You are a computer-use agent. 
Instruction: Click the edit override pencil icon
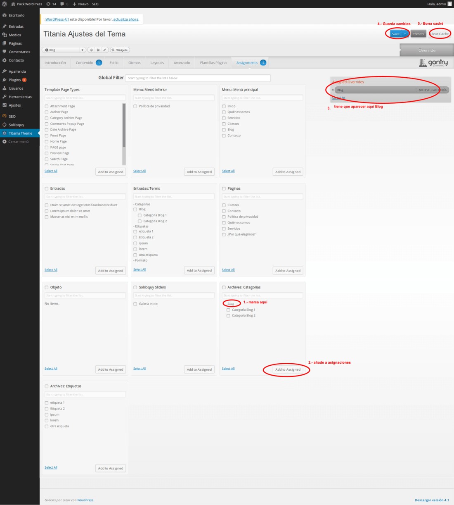105,50
